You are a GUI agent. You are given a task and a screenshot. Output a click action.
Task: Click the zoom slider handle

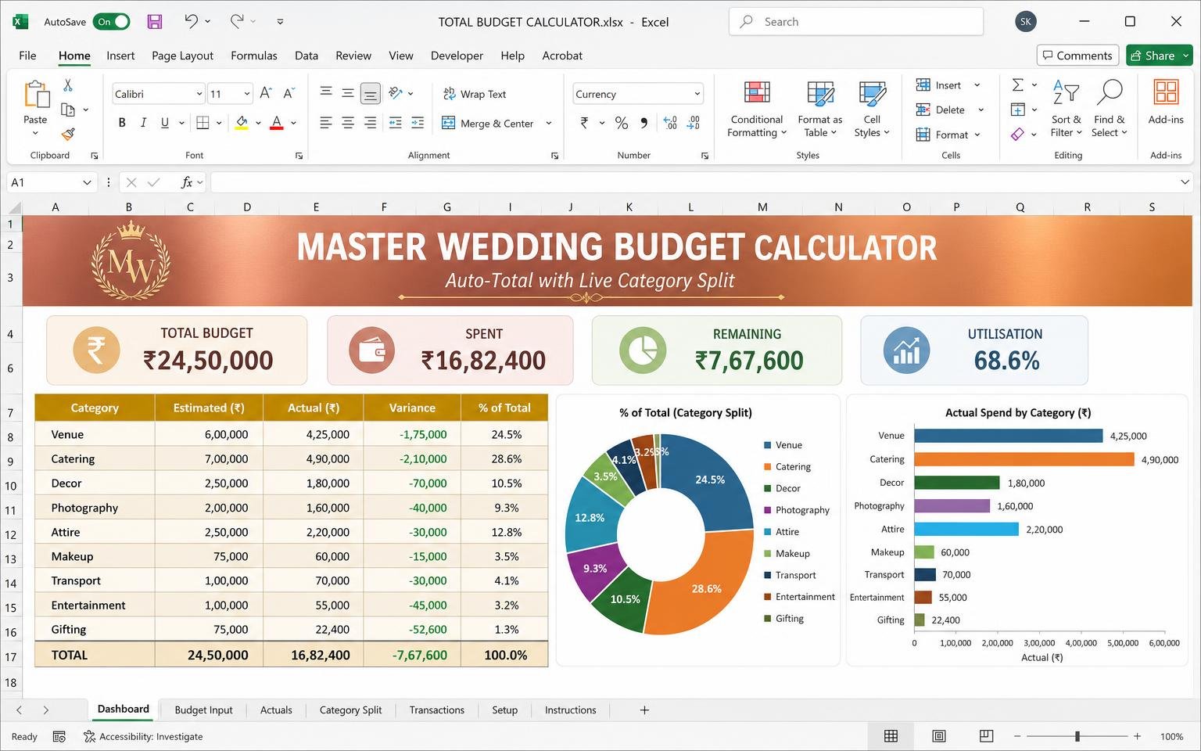pyautogui.click(x=1077, y=736)
